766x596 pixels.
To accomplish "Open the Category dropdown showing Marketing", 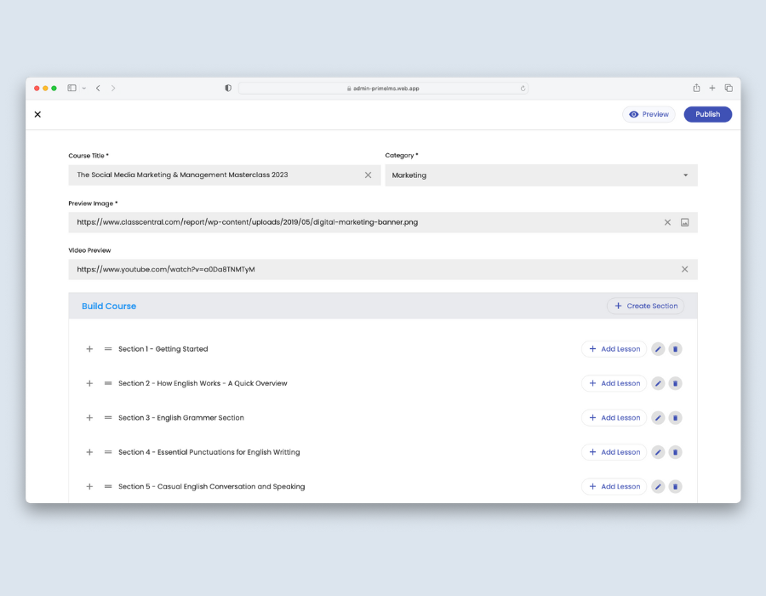I will pos(541,175).
